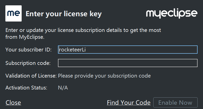Click the "from MyEclipse." text line
This screenshot has height=109, width=203.
(25, 37)
